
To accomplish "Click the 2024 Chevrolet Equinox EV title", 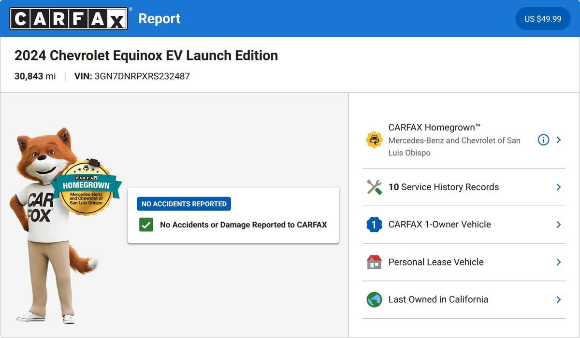I will tap(146, 56).
